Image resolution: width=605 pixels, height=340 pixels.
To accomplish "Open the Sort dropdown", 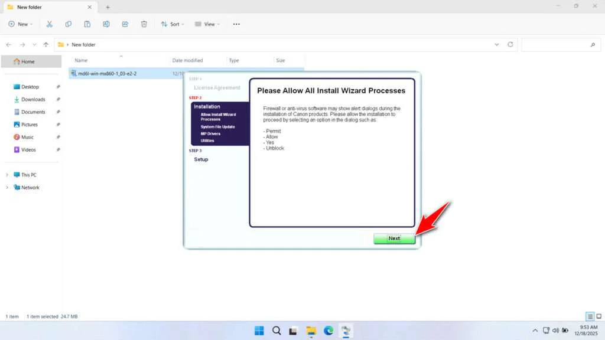I will click(173, 24).
